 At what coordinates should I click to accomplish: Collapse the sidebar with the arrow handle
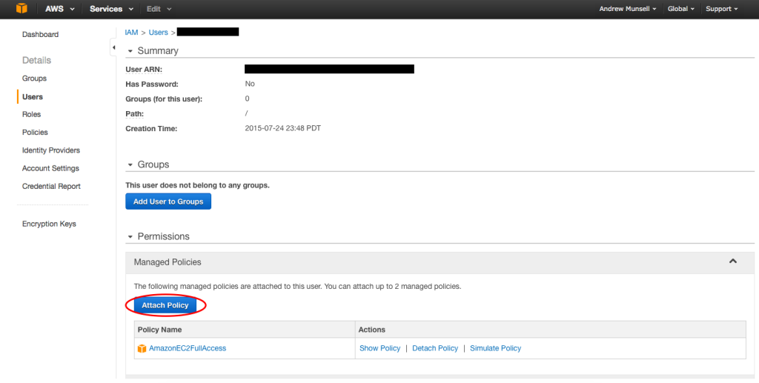(113, 47)
